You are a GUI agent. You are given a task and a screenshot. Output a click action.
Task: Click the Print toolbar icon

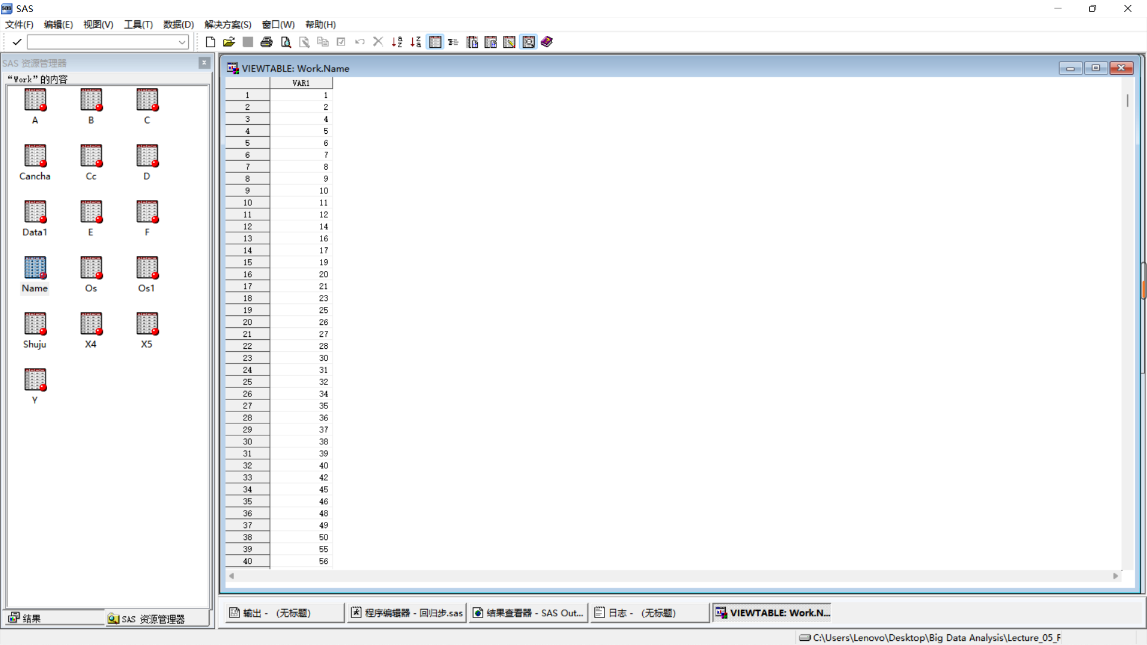266,42
